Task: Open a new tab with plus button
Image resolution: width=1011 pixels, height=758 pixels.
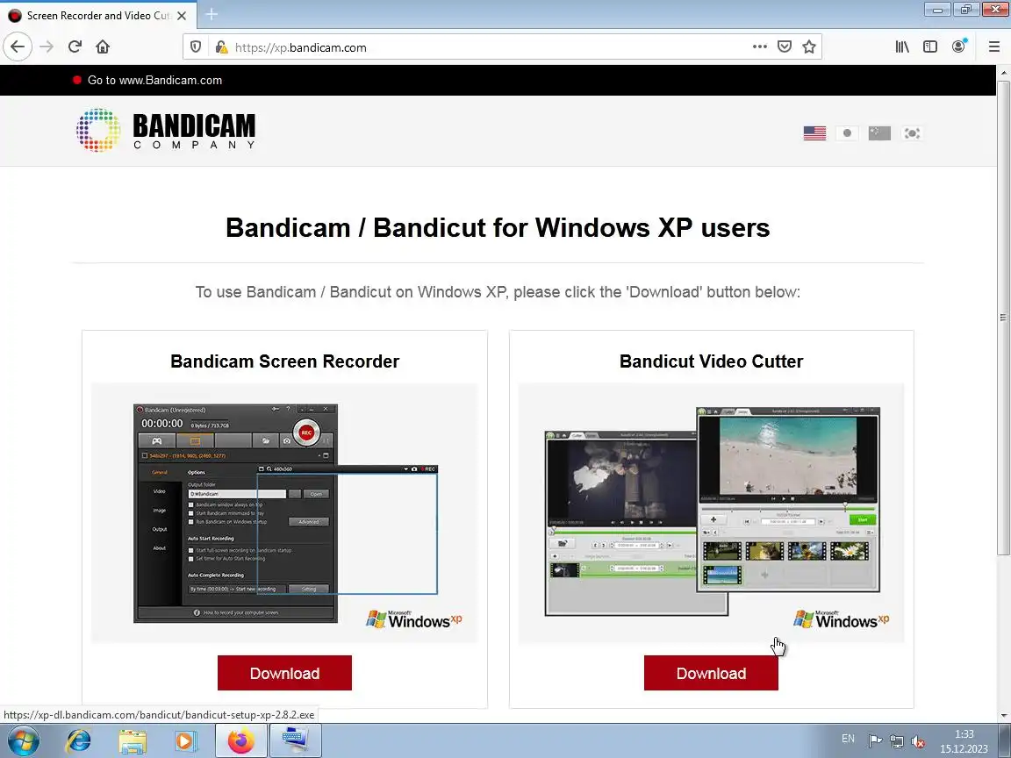Action: (x=212, y=14)
